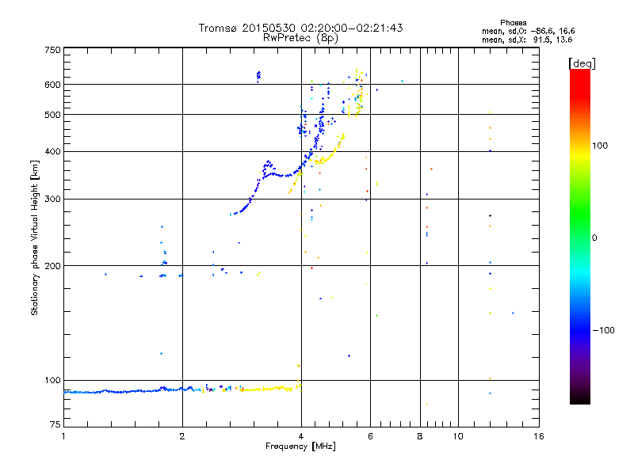Click the plot title Tromsø 20150530

(300, 28)
